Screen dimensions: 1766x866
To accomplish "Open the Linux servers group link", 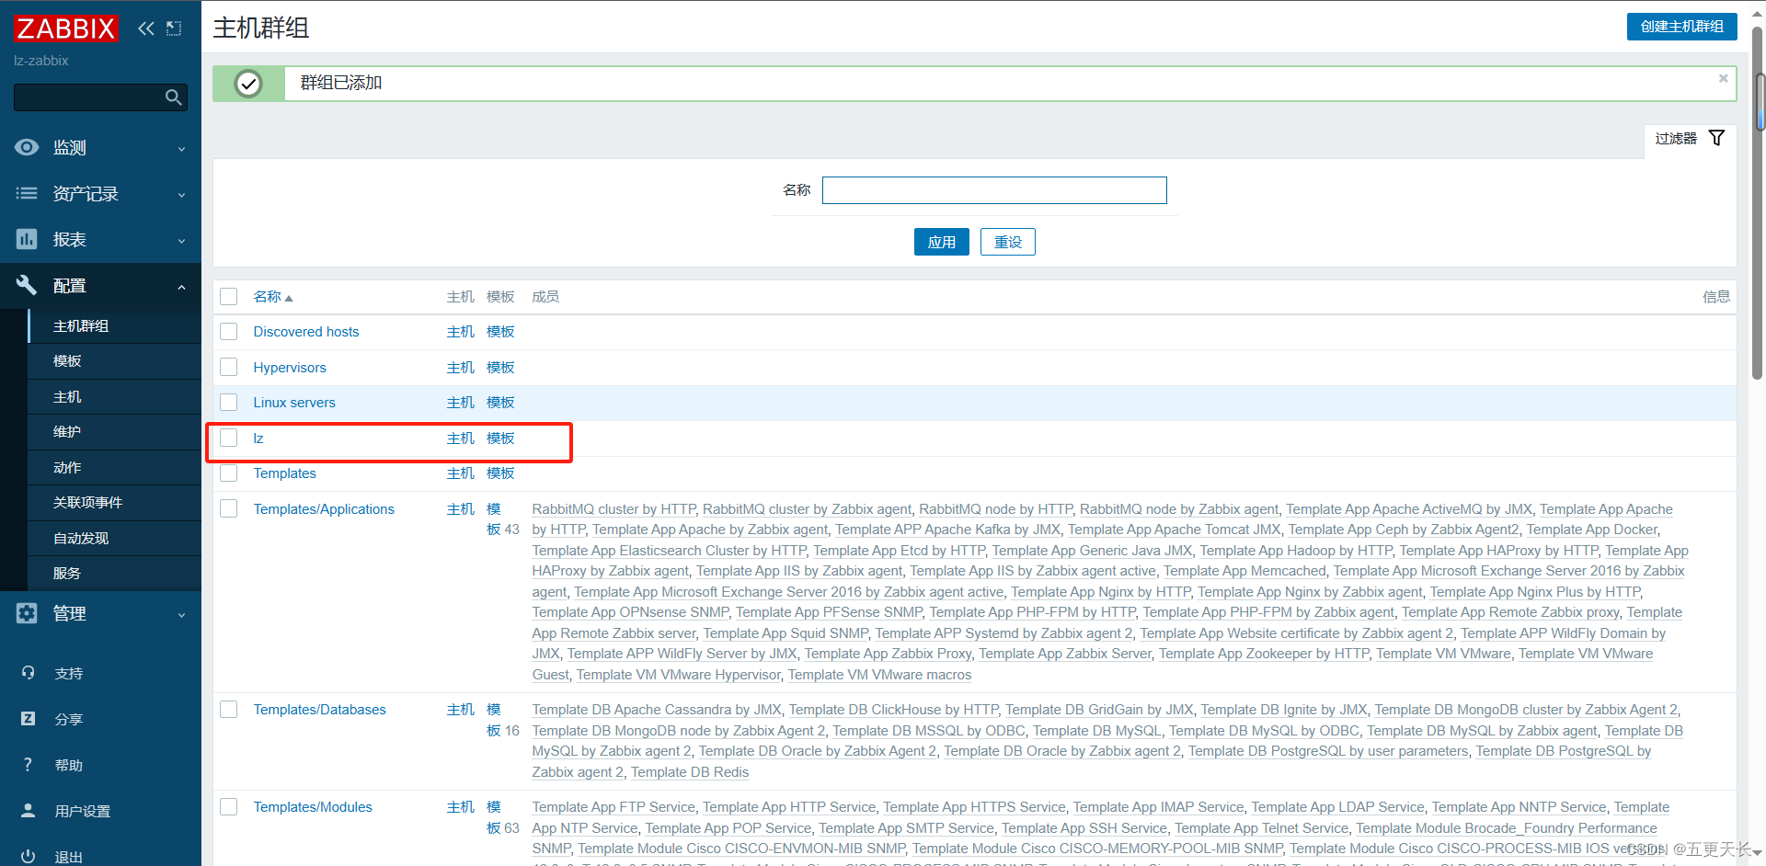I will click(x=294, y=403).
